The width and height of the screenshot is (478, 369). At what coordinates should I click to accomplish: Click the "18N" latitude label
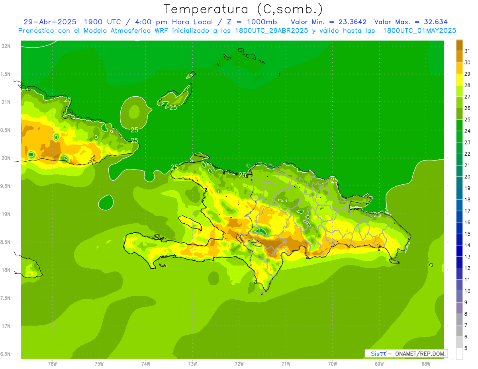pyautogui.click(x=6, y=270)
